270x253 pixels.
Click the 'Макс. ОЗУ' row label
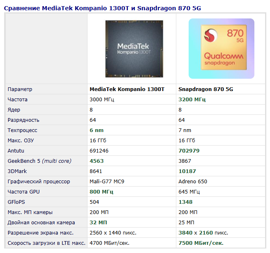click(x=21, y=141)
